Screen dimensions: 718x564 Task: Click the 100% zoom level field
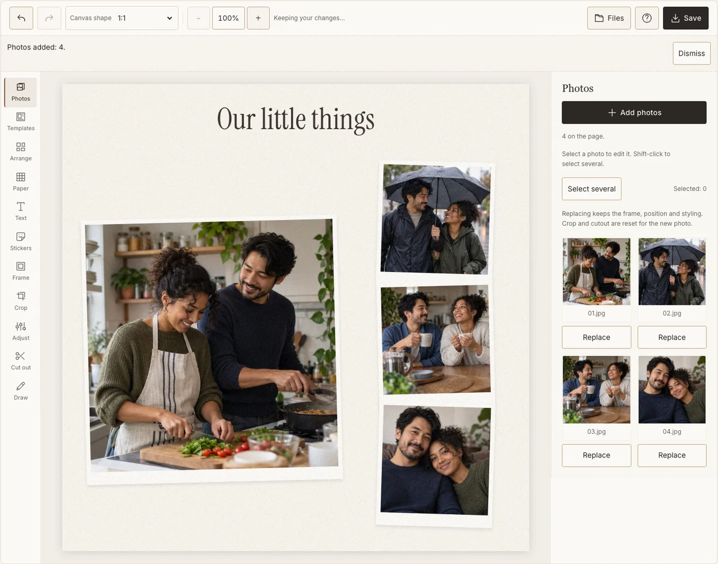coord(228,18)
